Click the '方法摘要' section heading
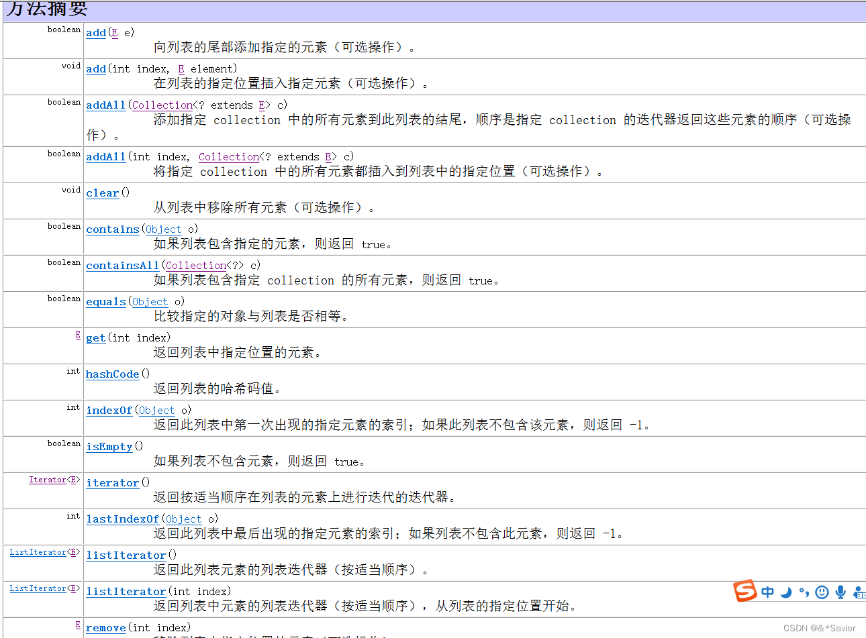Image resolution: width=866 pixels, height=638 pixels. (46, 9)
